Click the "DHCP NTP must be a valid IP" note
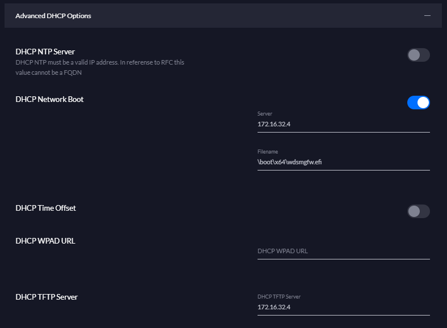447x328 pixels. tap(99, 62)
